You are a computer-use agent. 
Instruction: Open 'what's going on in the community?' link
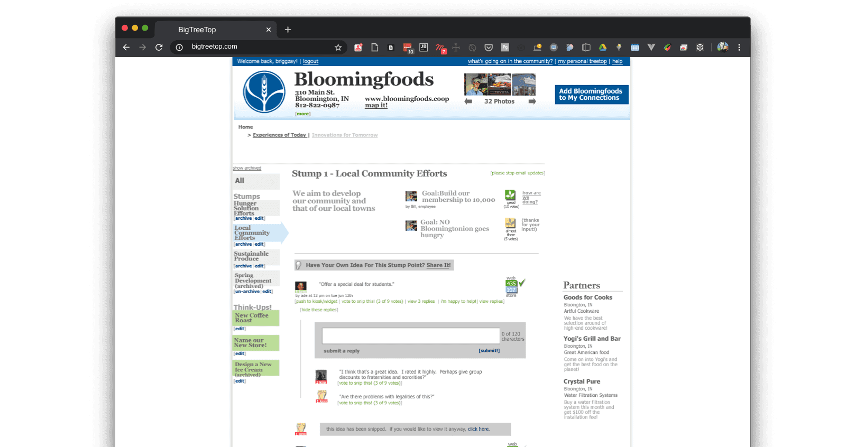click(x=510, y=61)
